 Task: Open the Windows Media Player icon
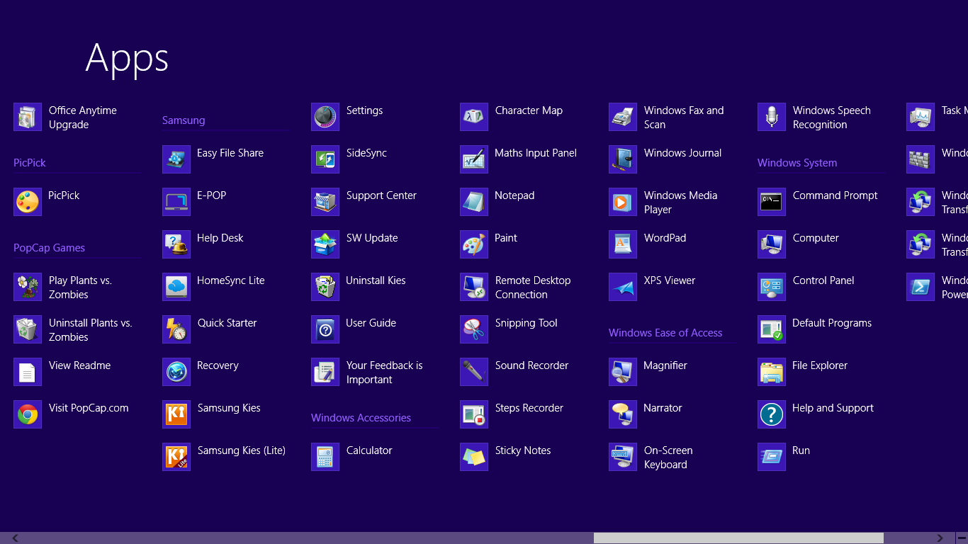pos(623,202)
